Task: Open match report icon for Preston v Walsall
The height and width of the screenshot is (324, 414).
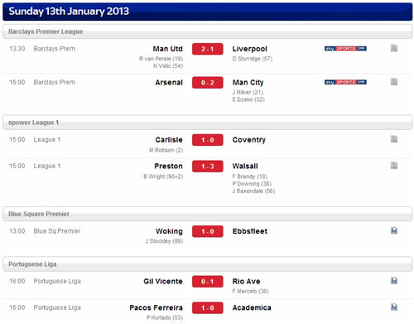Action: [394, 166]
